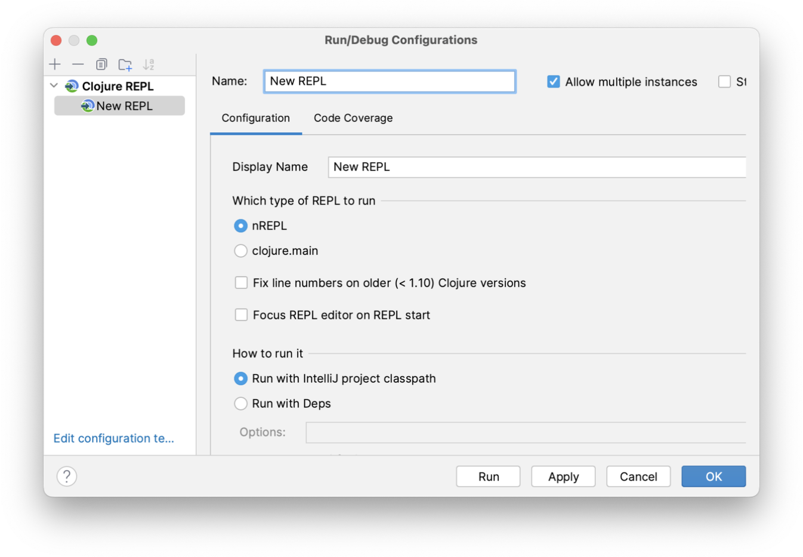This screenshot has height=557, width=803.
Task: Select Run with Deps option
Action: point(240,403)
